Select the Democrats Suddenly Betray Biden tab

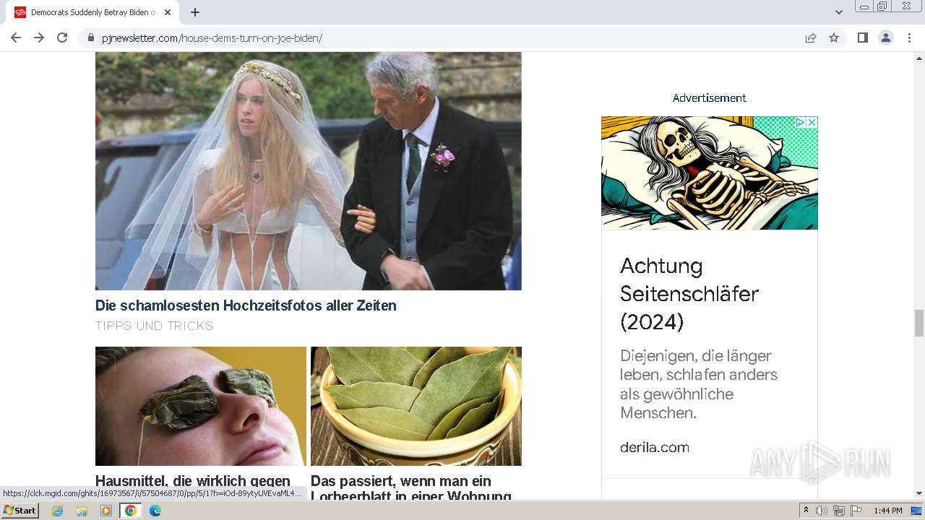click(92, 12)
